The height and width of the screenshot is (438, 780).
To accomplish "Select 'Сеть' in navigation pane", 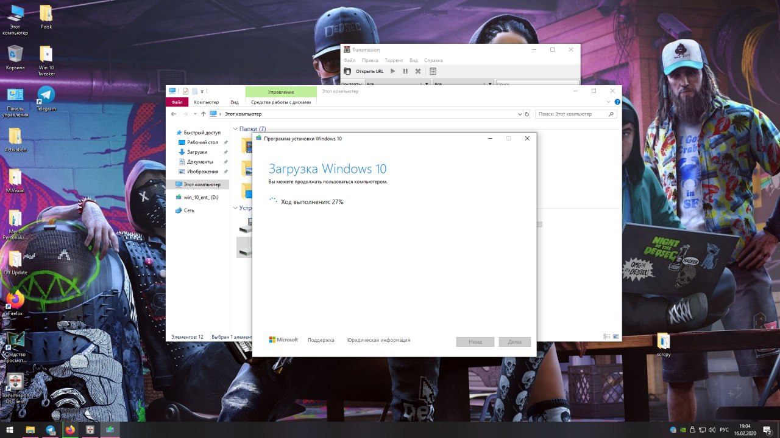I will pos(185,210).
